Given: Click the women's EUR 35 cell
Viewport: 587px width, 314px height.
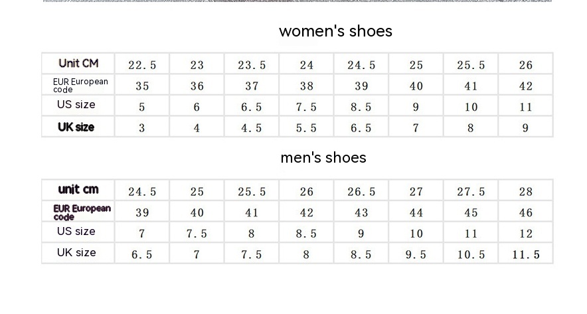Looking at the screenshot, I should coord(142,86).
